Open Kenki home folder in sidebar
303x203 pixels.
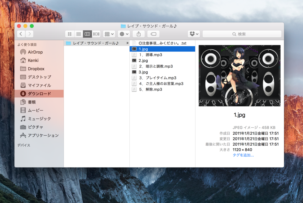[x=39, y=60]
